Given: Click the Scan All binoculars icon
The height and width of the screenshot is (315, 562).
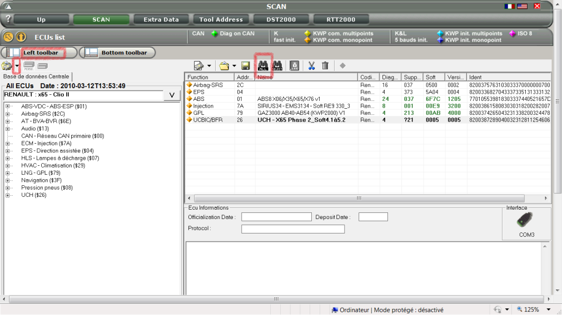Looking at the screenshot, I should [x=262, y=65].
